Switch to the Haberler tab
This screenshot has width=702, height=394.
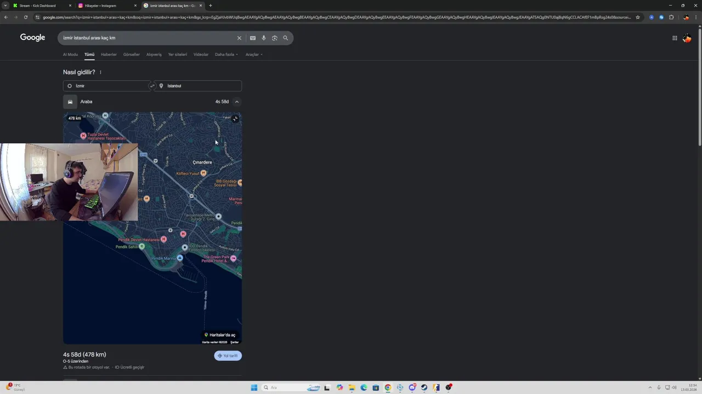tap(109, 55)
